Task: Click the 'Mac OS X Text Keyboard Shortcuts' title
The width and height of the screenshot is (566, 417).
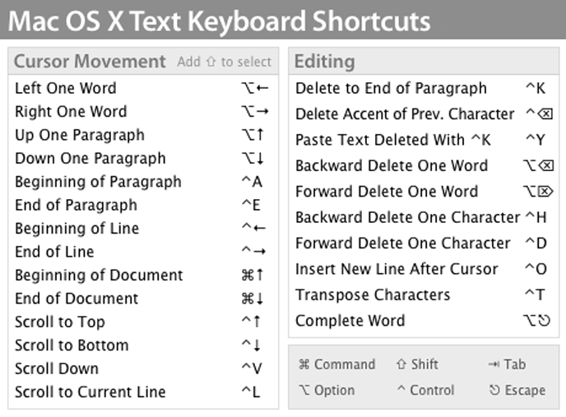Action: (219, 20)
